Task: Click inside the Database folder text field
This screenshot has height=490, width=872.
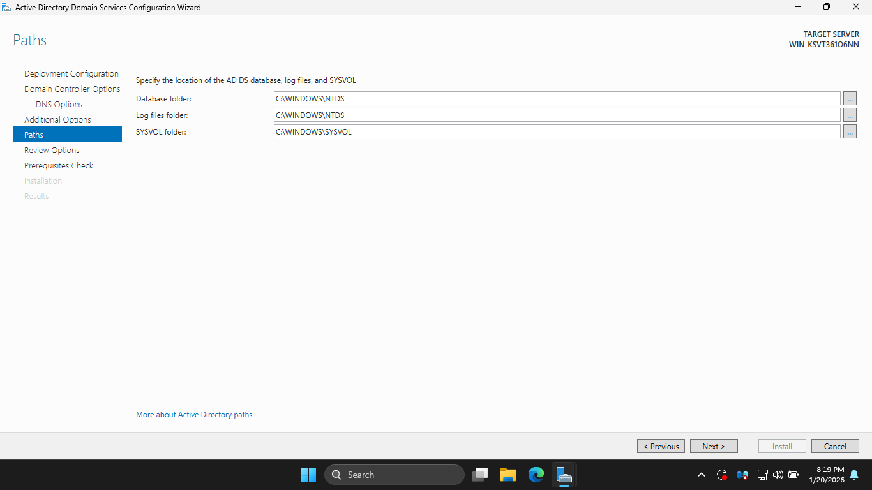Action: click(557, 99)
